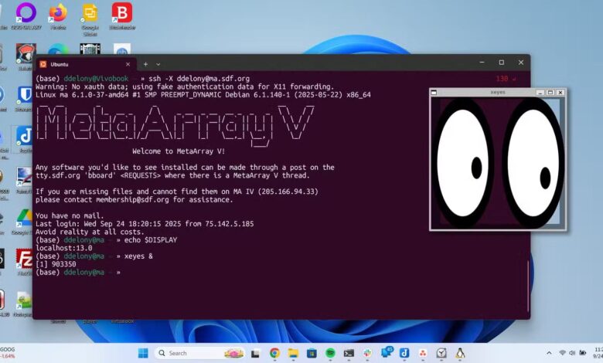Open the battery tray icon

583,353
